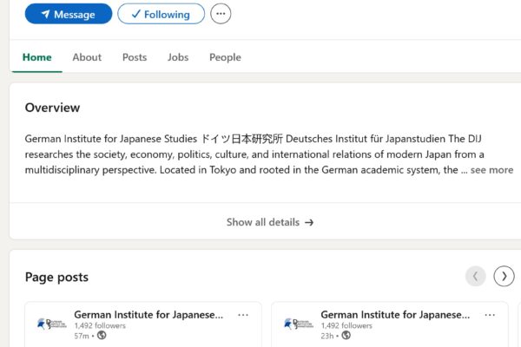Click Show all details link
Screen dimensions: 521x347
click(x=269, y=222)
